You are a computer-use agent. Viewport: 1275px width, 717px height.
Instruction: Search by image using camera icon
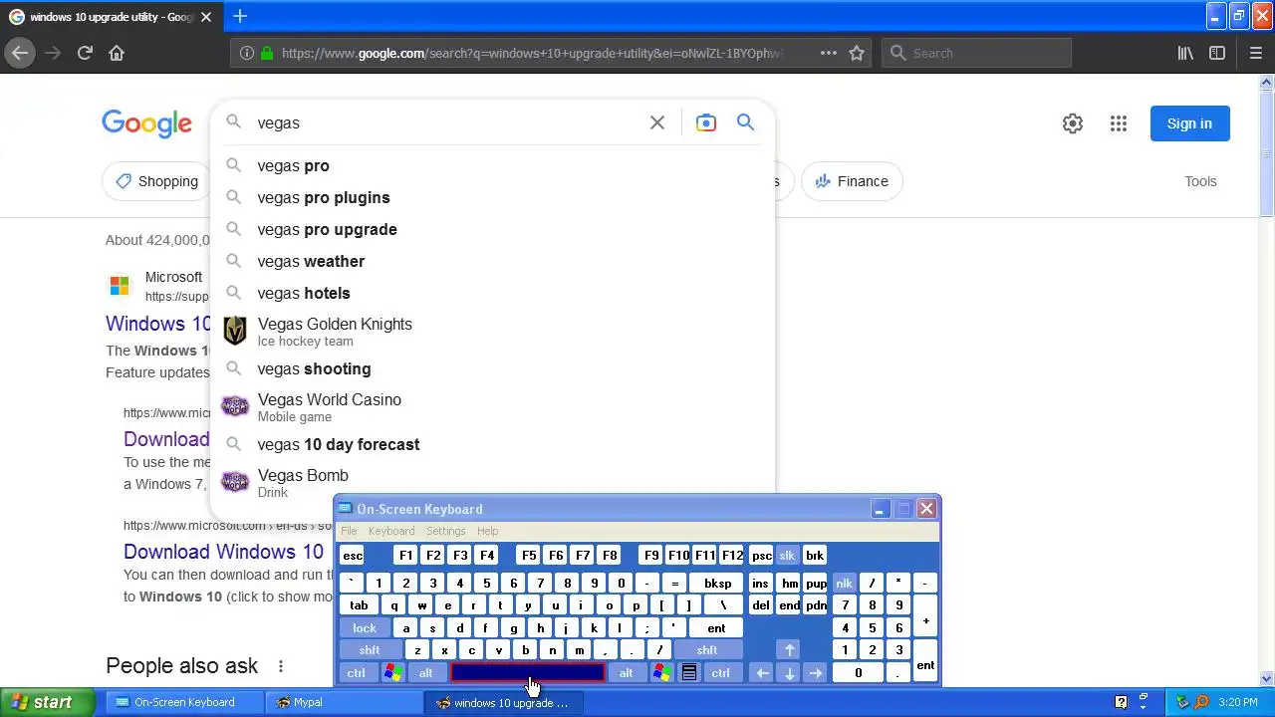click(x=706, y=122)
